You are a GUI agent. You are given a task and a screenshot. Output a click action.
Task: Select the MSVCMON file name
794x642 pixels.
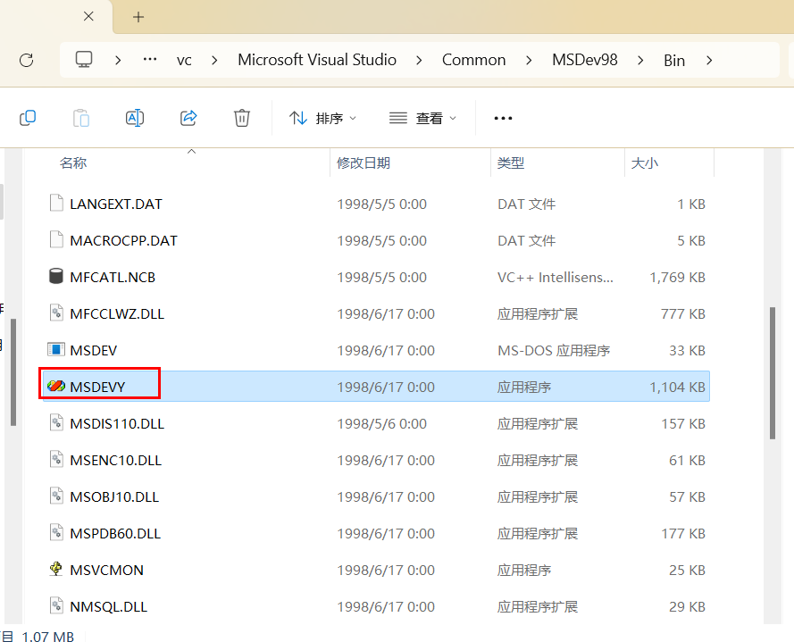pyautogui.click(x=106, y=570)
